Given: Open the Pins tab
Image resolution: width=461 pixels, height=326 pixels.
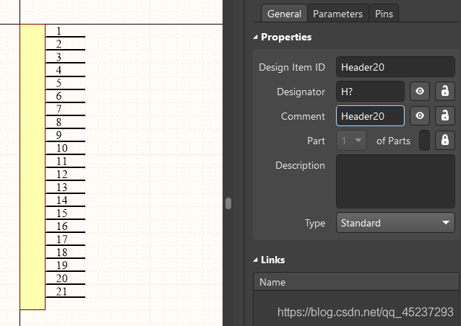Looking at the screenshot, I should pos(384,14).
